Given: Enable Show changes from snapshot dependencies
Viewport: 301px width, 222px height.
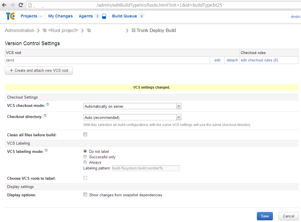Looking at the screenshot, I should point(85,195).
